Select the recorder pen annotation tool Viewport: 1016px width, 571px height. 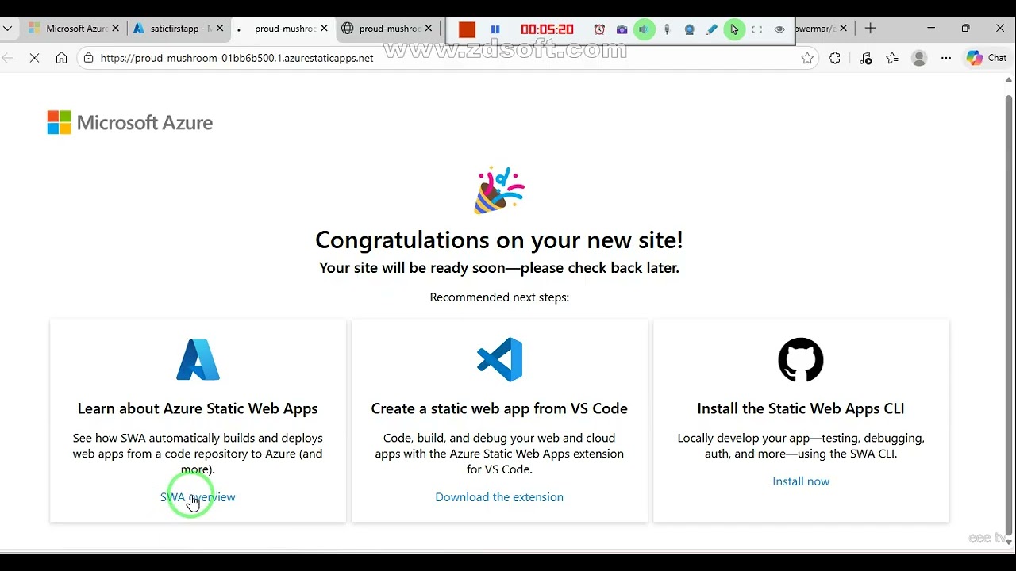tap(712, 29)
